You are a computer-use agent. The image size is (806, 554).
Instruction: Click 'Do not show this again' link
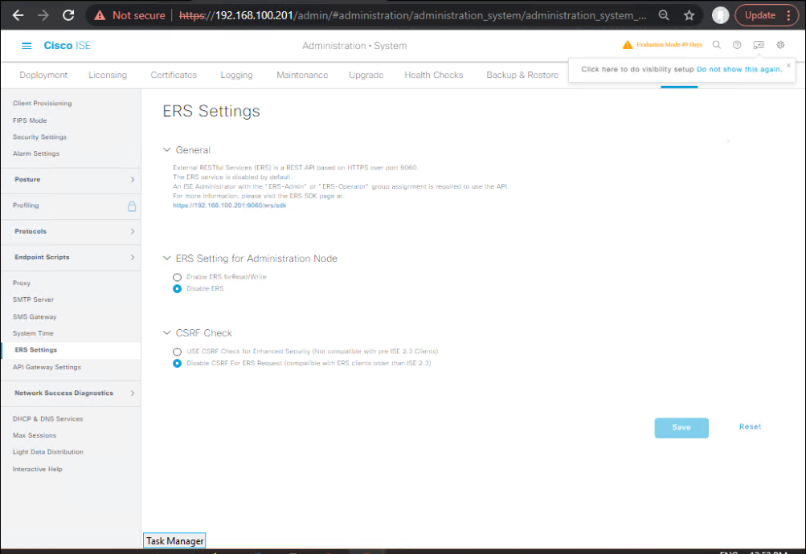pyautogui.click(x=739, y=69)
